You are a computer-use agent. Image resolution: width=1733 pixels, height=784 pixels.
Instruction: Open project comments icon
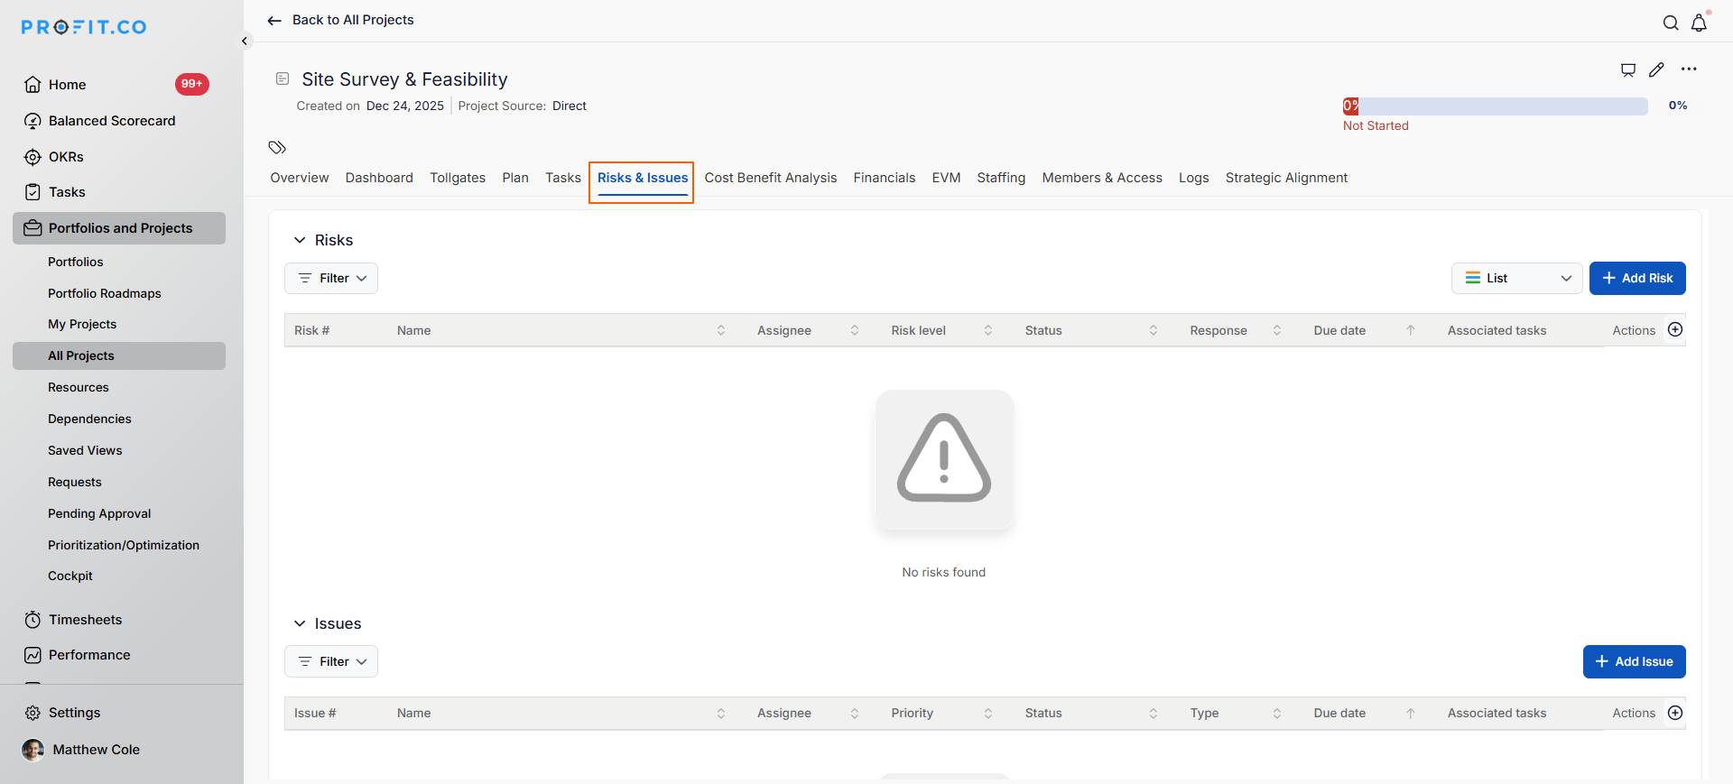[1628, 69]
